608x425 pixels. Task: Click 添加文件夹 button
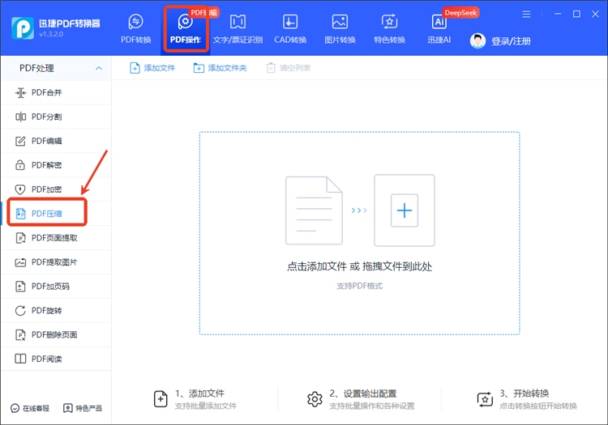click(220, 68)
